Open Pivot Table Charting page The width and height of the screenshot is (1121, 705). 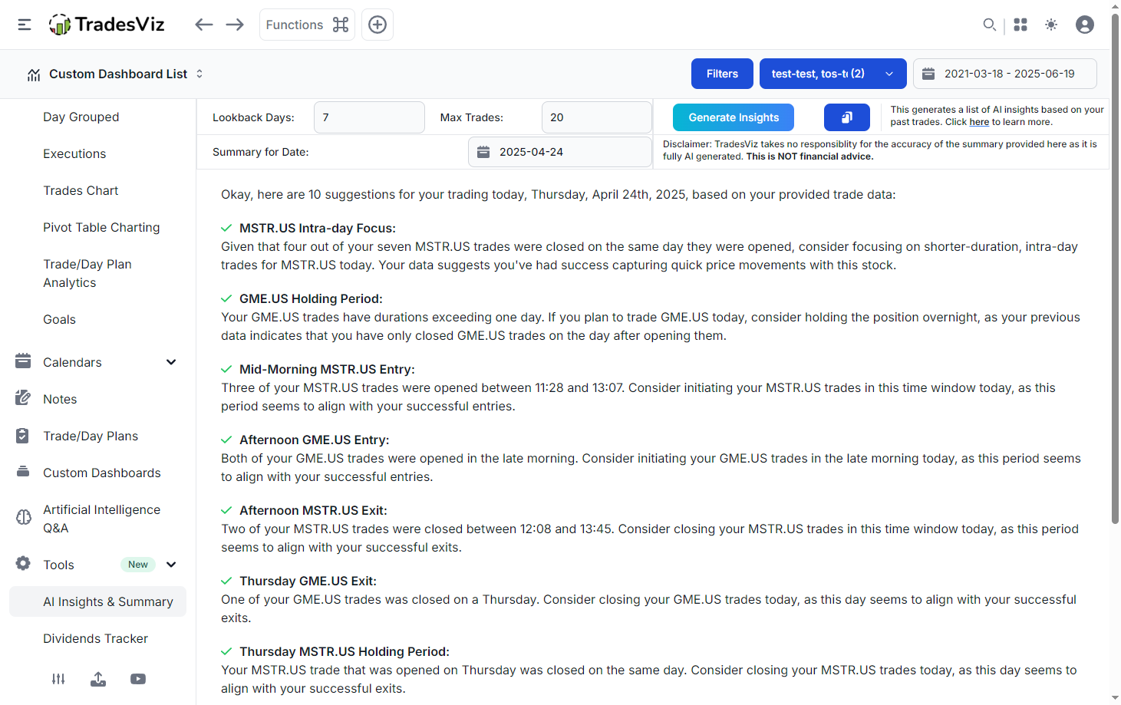pyautogui.click(x=101, y=227)
